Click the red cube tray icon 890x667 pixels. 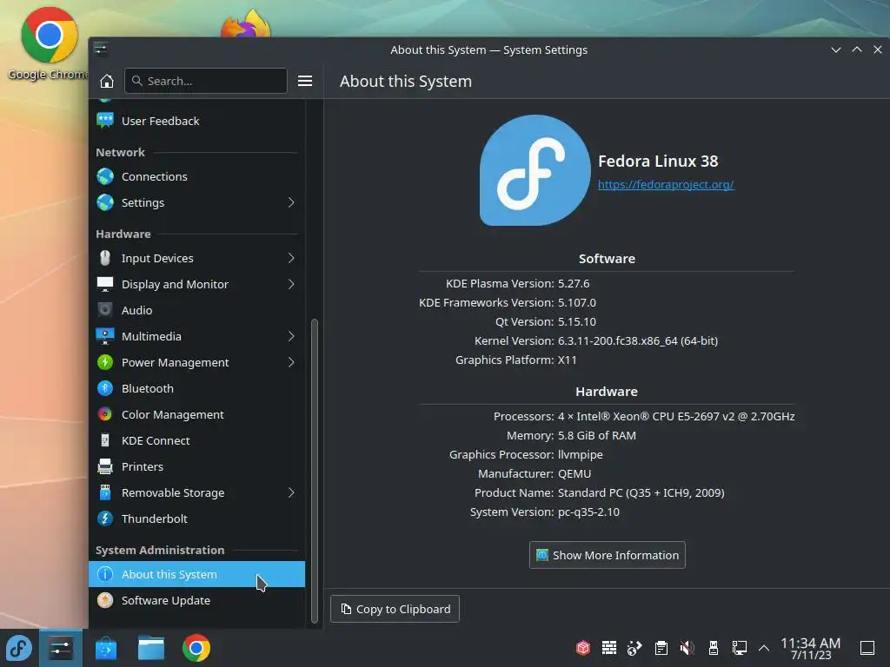click(x=583, y=648)
